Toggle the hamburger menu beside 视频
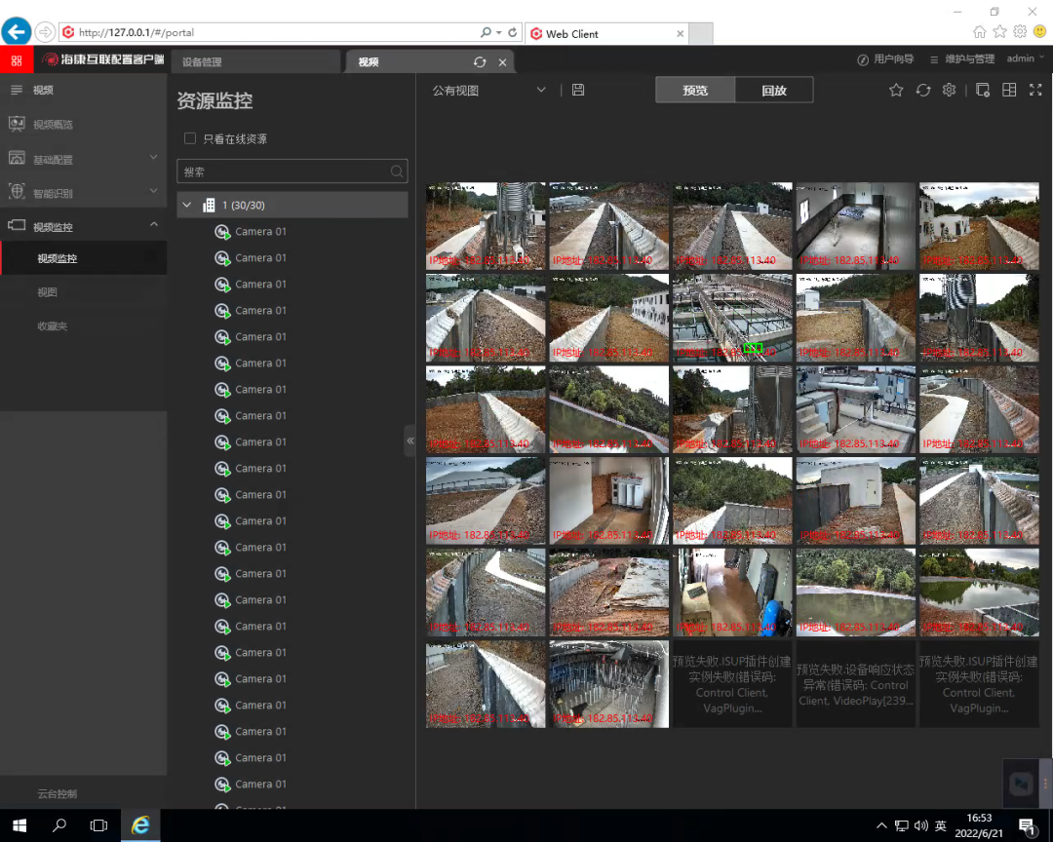Image resolution: width=1053 pixels, height=842 pixels. tap(16, 90)
